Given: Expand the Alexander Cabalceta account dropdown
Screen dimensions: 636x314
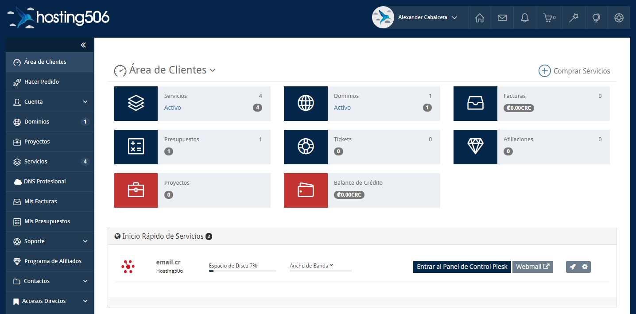Looking at the screenshot, I should [x=454, y=17].
